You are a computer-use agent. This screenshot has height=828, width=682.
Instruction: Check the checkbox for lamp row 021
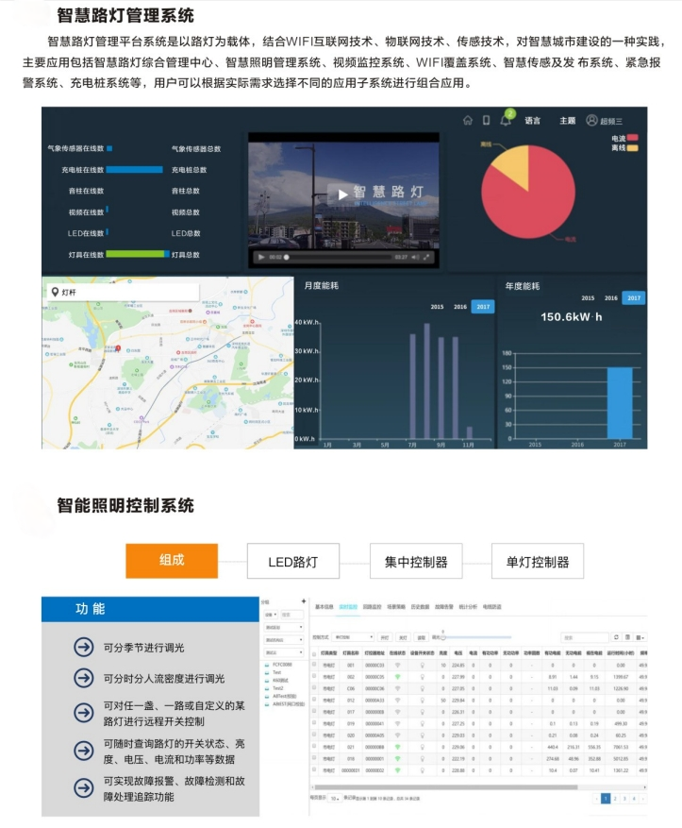[314, 746]
